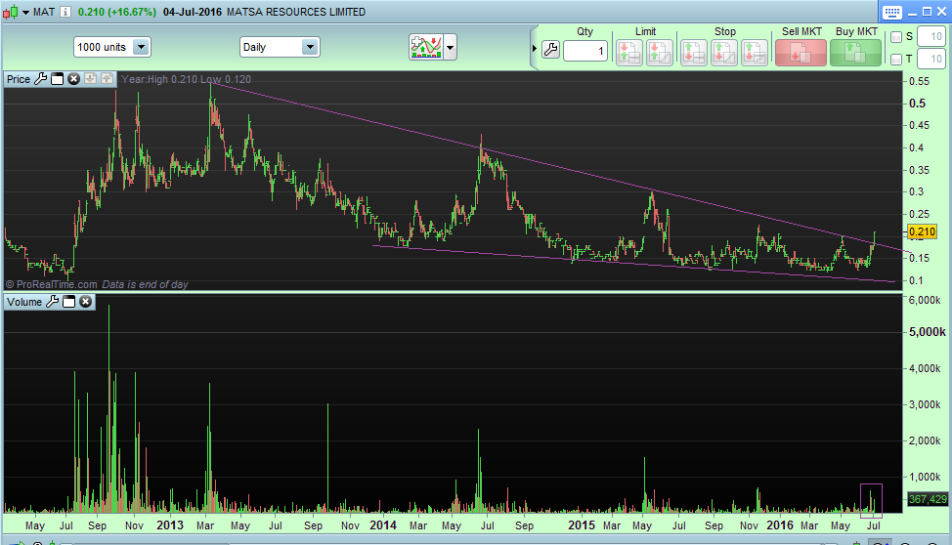Viewport: 952px width, 545px height.
Task: Open order settings wrench beside Qty
Action: coord(550,50)
